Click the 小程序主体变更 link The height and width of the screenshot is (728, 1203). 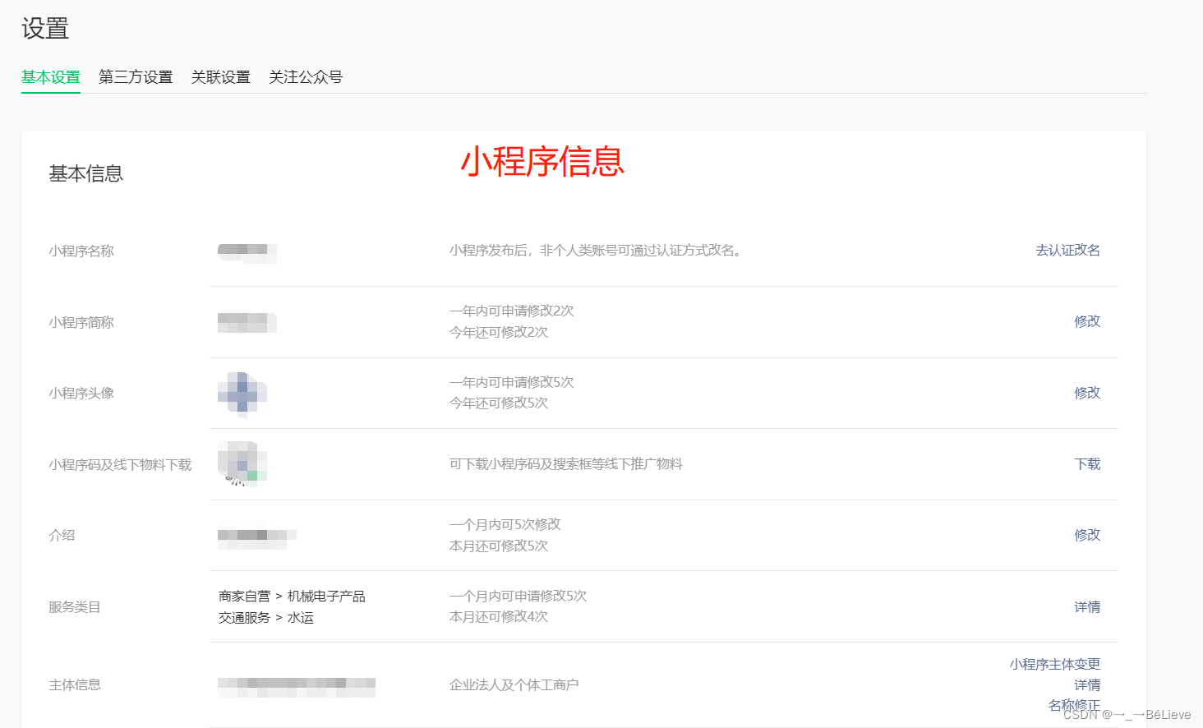tap(1055, 664)
